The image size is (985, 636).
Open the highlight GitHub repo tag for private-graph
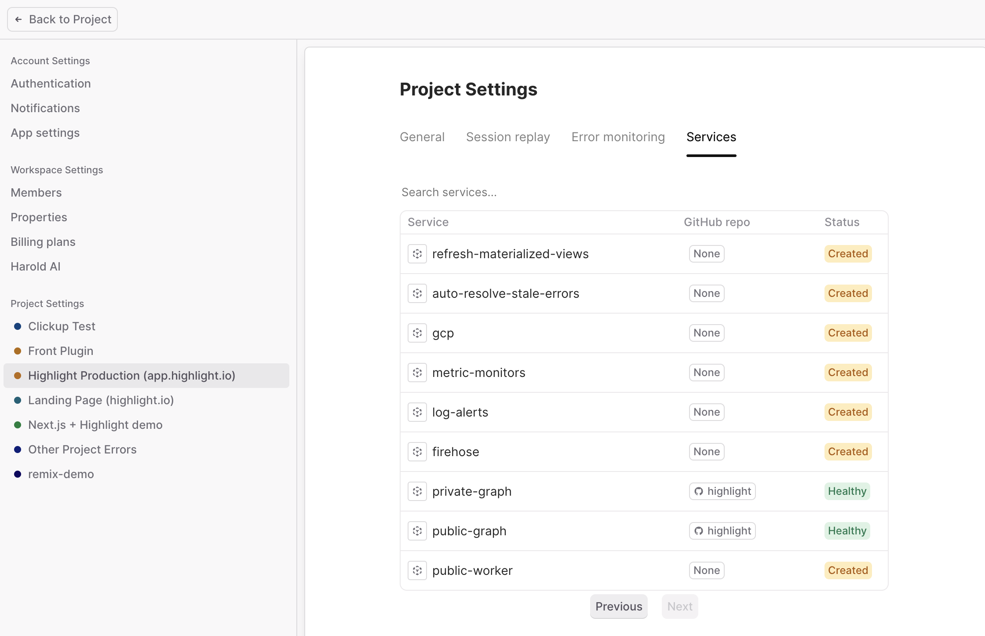click(722, 491)
